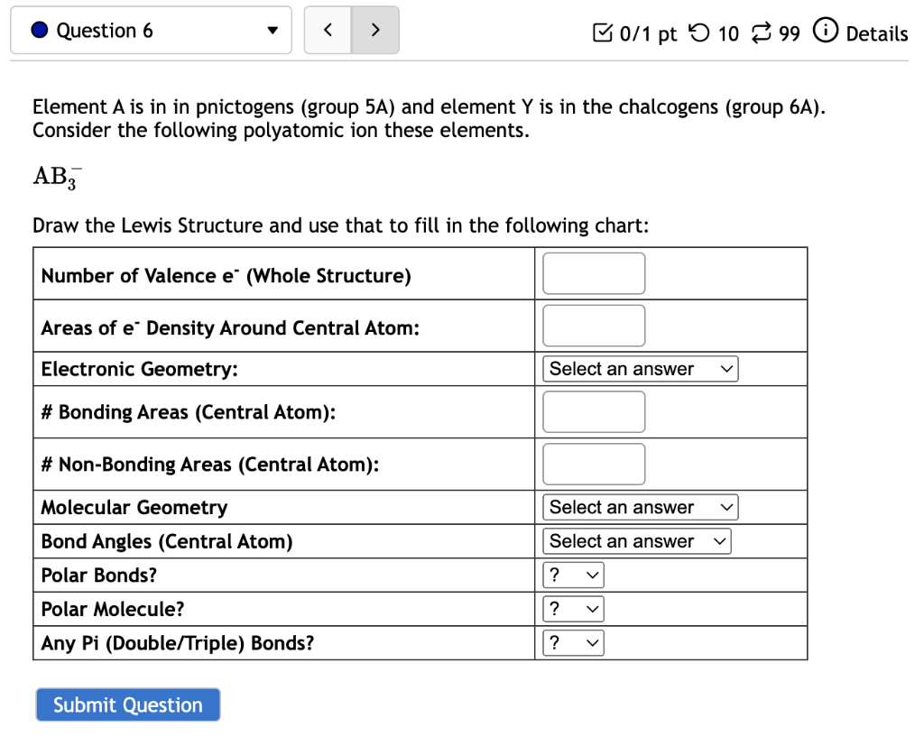Open the Polar Molecule question mark dropdown
924x746 pixels.
pyautogui.click(x=572, y=608)
